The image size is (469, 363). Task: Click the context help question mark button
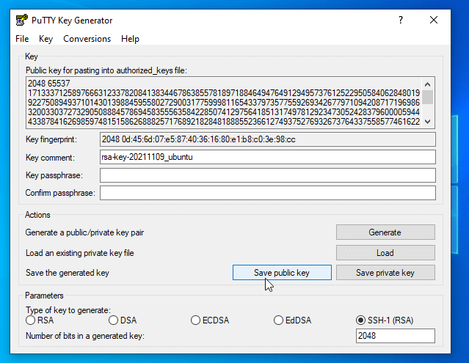click(x=401, y=20)
